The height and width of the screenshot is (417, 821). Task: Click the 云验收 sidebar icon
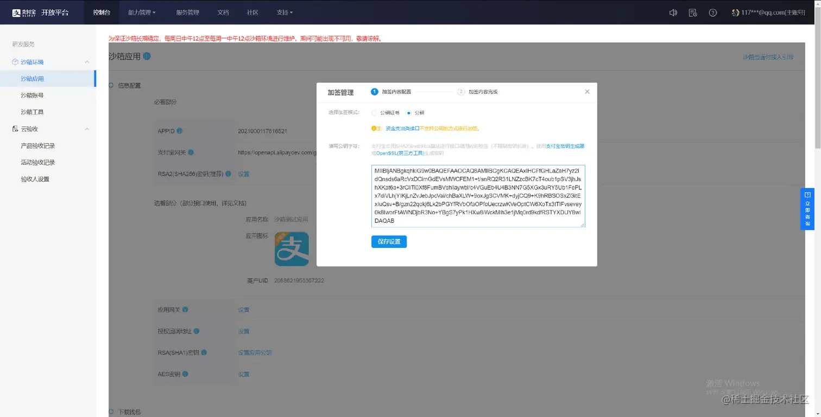(15, 129)
